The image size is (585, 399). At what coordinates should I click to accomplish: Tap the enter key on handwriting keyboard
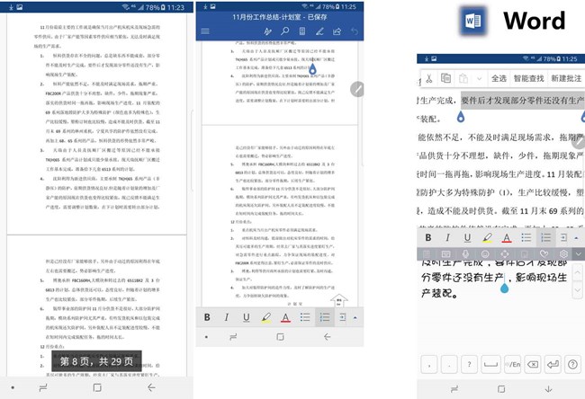pyautogui.click(x=553, y=364)
